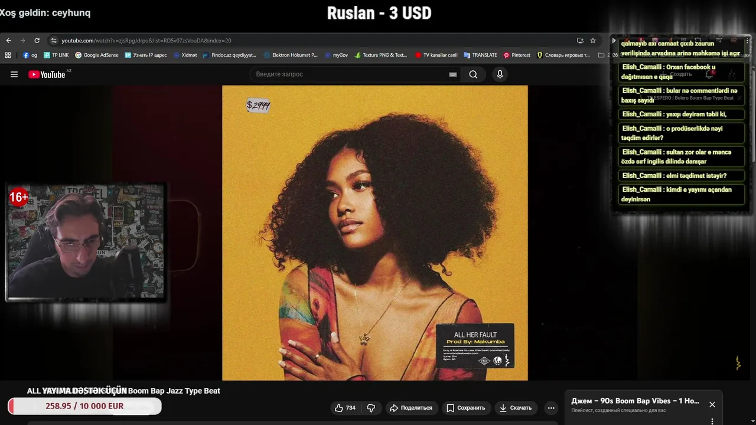The width and height of the screenshot is (756, 425).
Task: Open the site information icon in address bar
Action: [54, 41]
